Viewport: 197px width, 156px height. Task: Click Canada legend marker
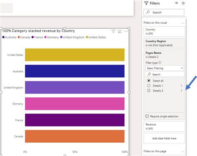tap(19, 37)
